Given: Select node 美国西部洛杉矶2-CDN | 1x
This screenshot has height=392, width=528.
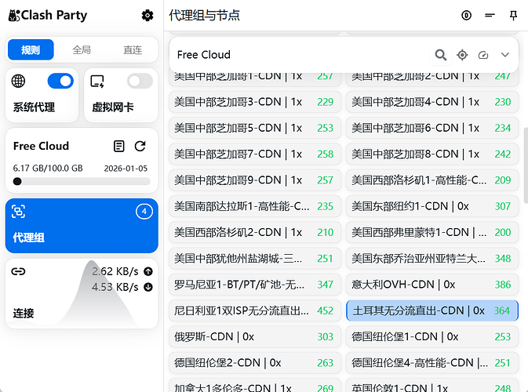Looking at the screenshot, I should coord(255,232).
